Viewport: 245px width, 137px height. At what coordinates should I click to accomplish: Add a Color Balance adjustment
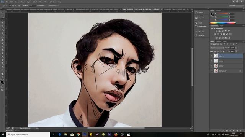(x=218, y=35)
